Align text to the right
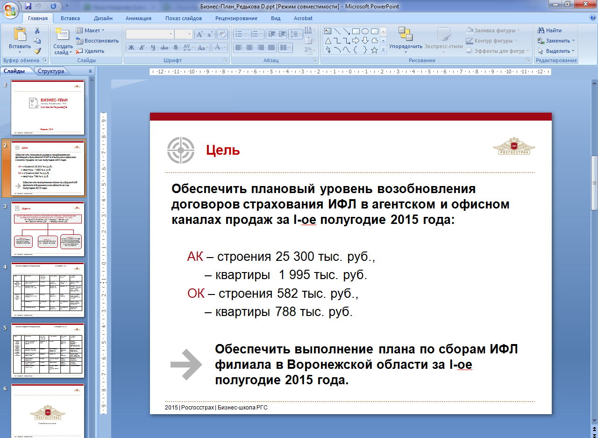The image size is (598, 438). click(x=260, y=47)
